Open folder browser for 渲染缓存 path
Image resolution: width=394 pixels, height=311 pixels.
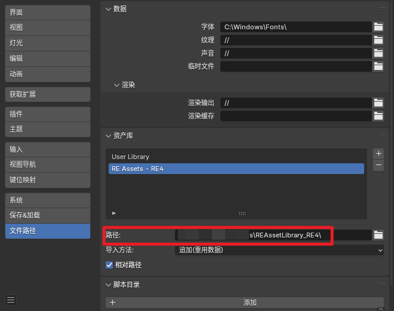[x=378, y=116]
